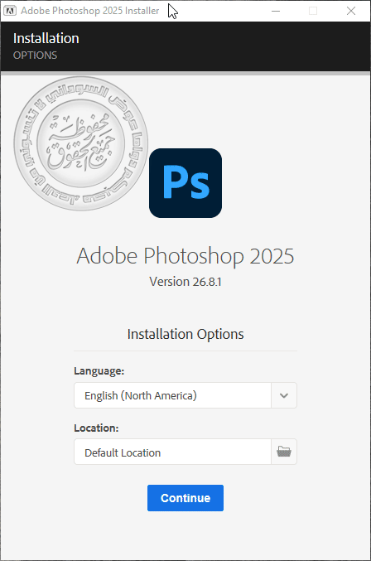
Task: Click the grayed-out maximize button
Action: [313, 11]
